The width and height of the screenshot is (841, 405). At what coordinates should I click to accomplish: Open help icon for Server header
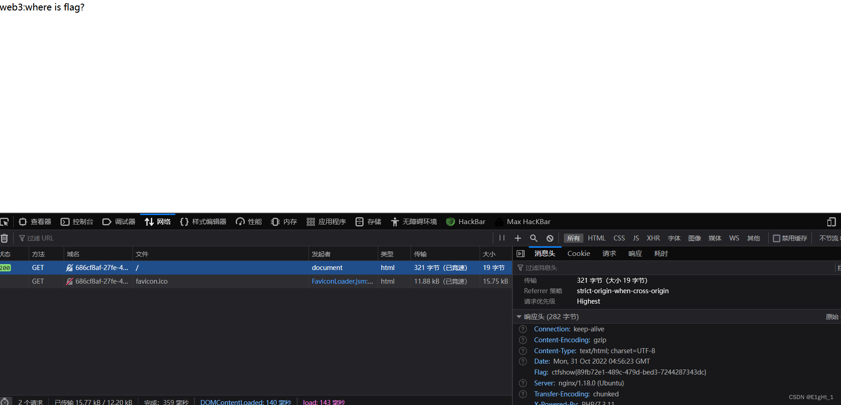click(x=523, y=383)
